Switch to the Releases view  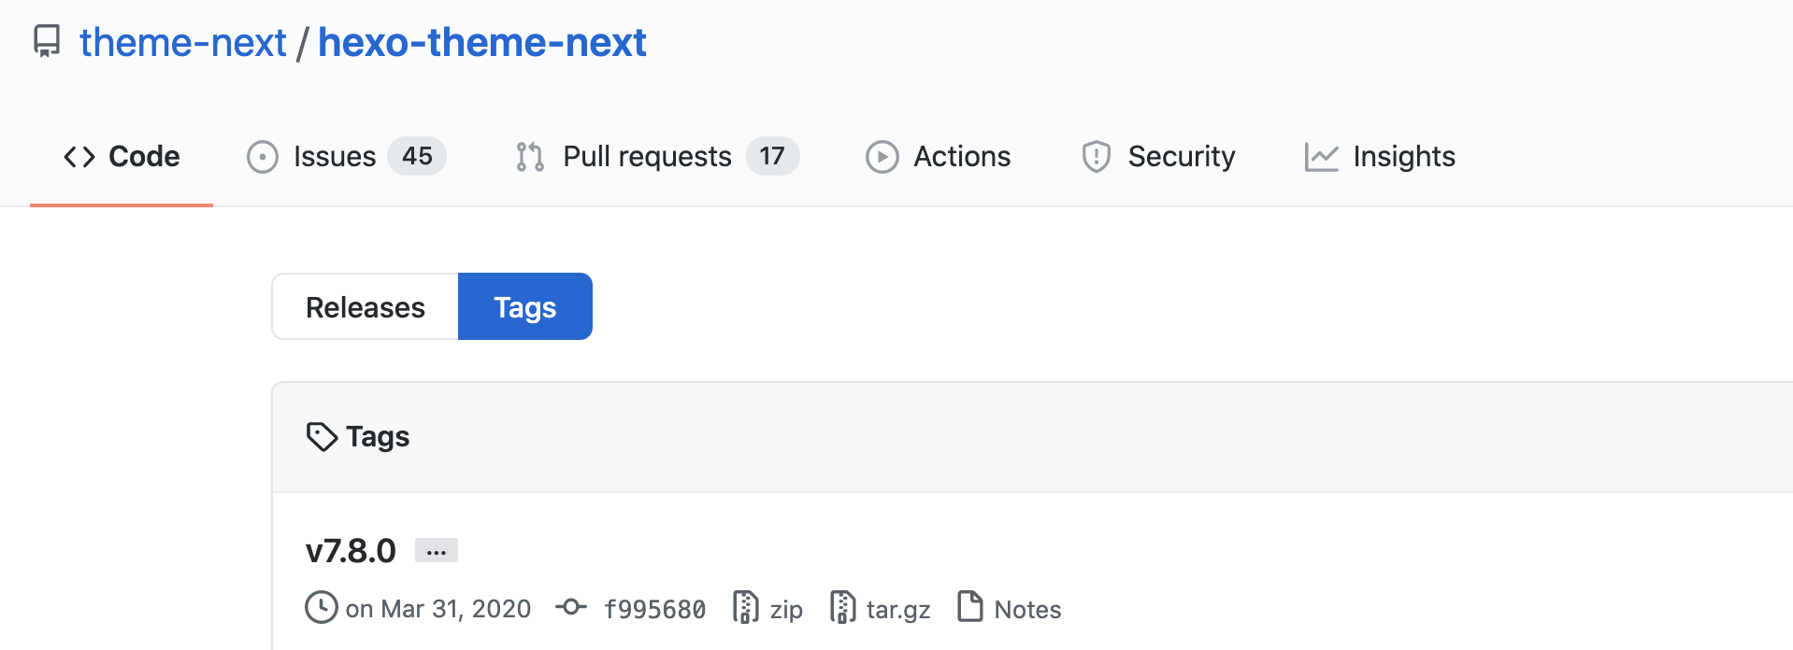pyautogui.click(x=366, y=307)
